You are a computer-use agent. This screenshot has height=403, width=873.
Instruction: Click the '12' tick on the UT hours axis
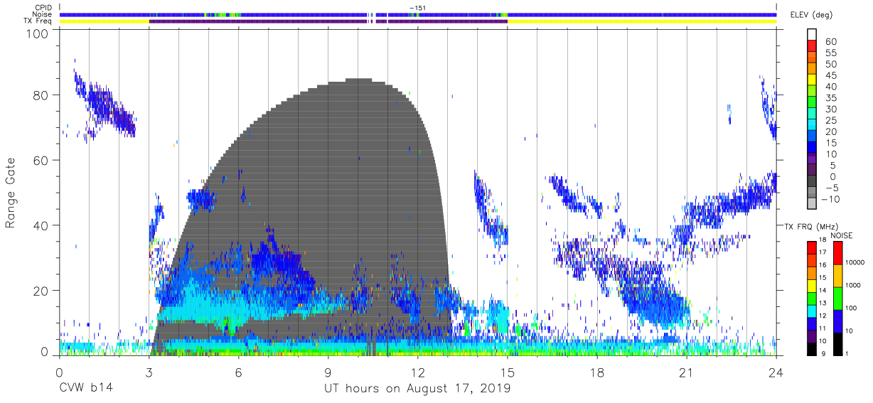[x=417, y=372]
